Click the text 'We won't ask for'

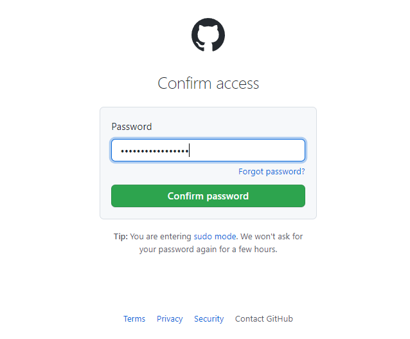click(271, 236)
